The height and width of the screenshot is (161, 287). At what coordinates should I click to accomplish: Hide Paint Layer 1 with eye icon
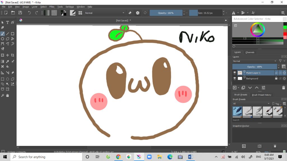click(x=235, y=73)
